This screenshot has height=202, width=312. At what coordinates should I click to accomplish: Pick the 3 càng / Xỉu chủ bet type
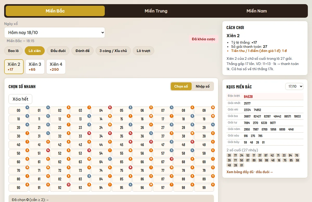[113, 51]
